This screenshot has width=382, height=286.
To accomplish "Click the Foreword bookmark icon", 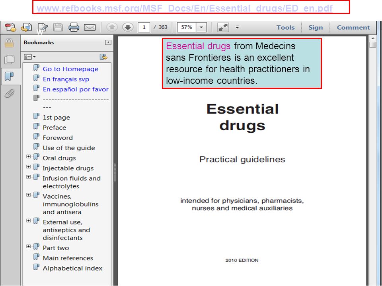I will point(37,136).
